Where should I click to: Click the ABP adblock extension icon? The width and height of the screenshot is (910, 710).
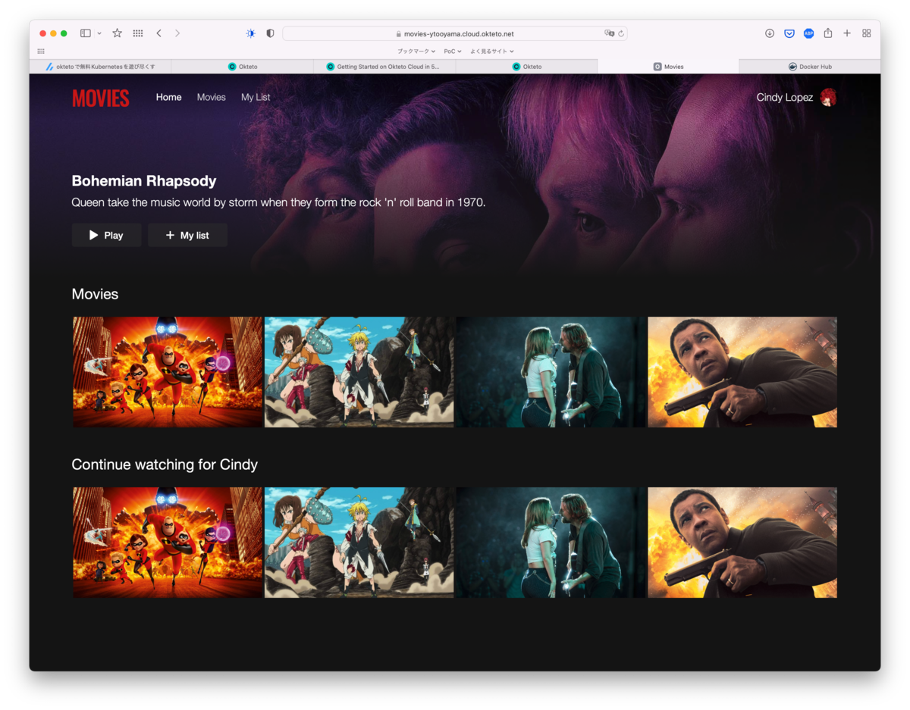click(x=808, y=33)
